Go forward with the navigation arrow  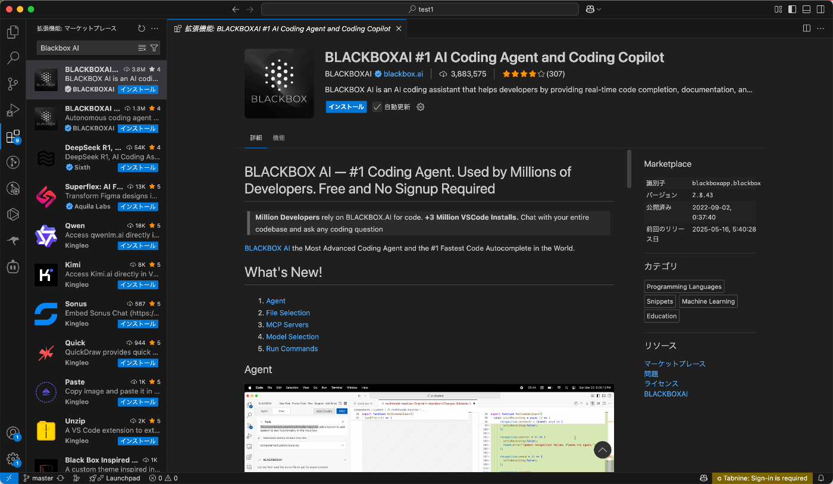pyautogui.click(x=250, y=9)
